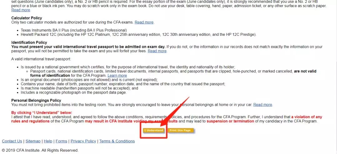Open the Help footer link
This screenshot has height=154, width=337.
click(48, 141)
